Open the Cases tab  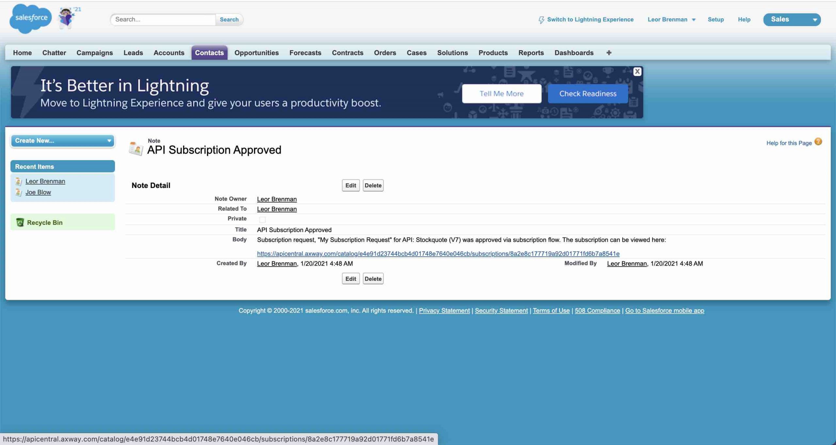click(x=416, y=53)
